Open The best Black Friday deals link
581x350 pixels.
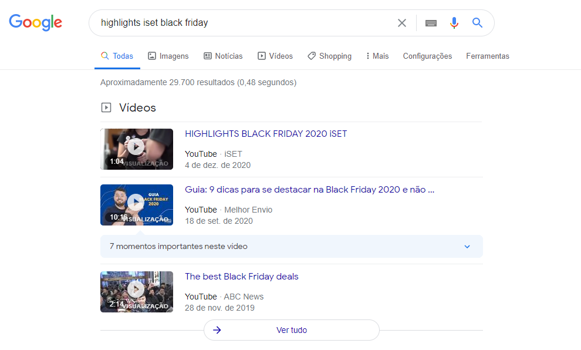242,277
